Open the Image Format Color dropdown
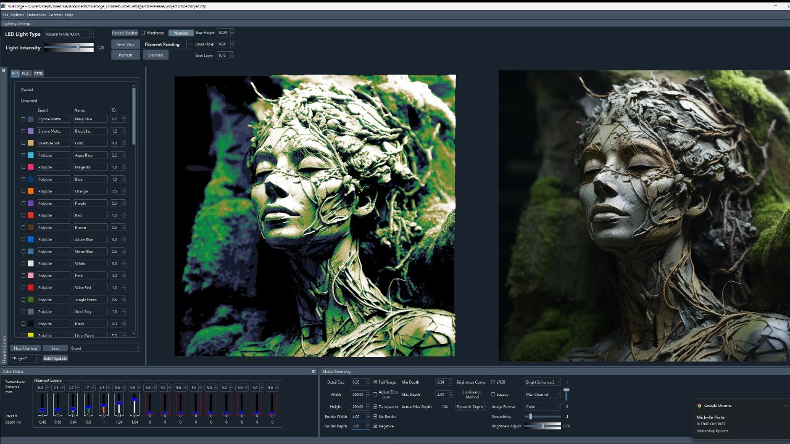This screenshot has width=790, height=444. 543,407
